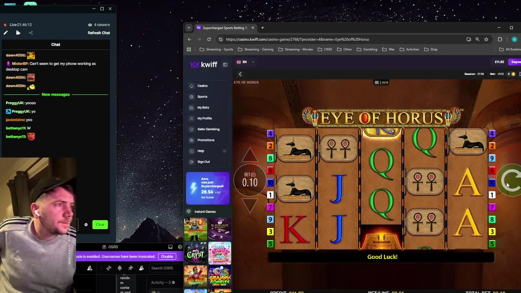
Task: Click the Discord notification bell icon
Action: (120, 268)
